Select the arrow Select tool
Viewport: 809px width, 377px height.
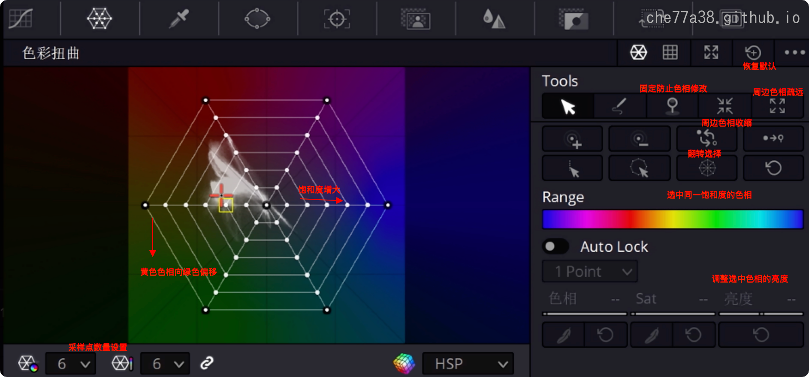pyautogui.click(x=568, y=106)
